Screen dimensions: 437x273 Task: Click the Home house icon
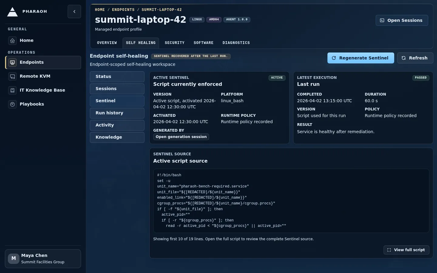pos(12,41)
